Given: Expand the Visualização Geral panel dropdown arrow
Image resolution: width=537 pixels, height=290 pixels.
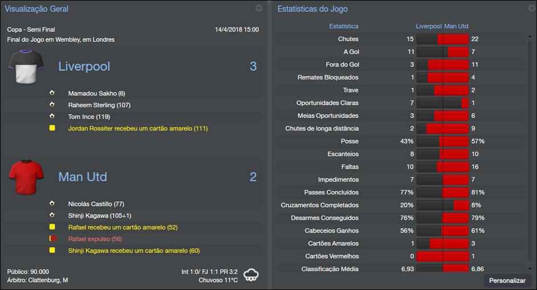Looking at the screenshot, I should click(x=259, y=9).
